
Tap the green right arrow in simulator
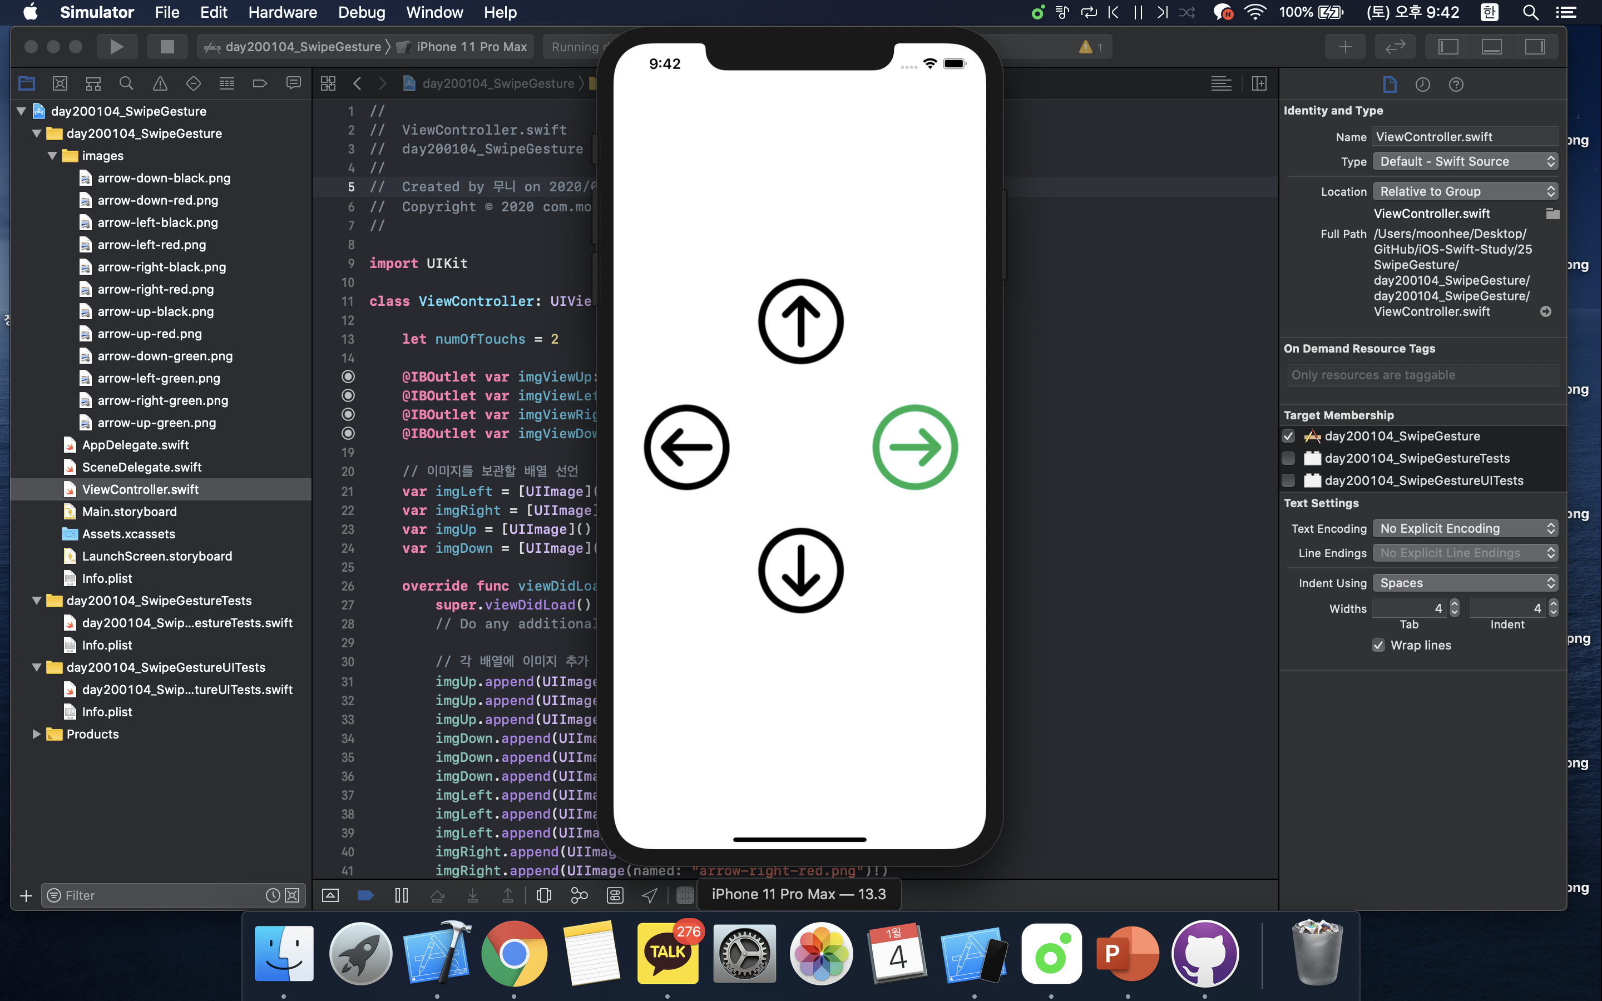click(915, 447)
